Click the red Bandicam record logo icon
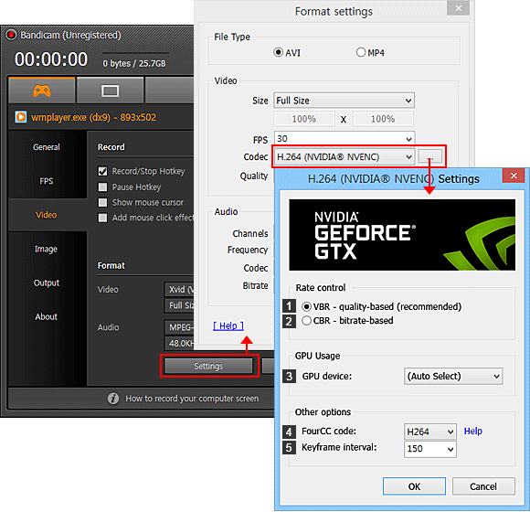Image resolution: width=530 pixels, height=512 pixels. [11, 35]
